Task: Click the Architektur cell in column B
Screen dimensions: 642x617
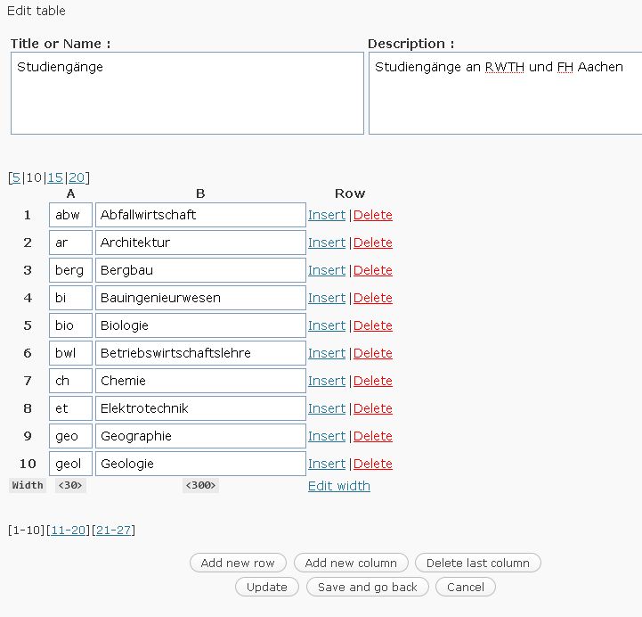Action: [200, 243]
